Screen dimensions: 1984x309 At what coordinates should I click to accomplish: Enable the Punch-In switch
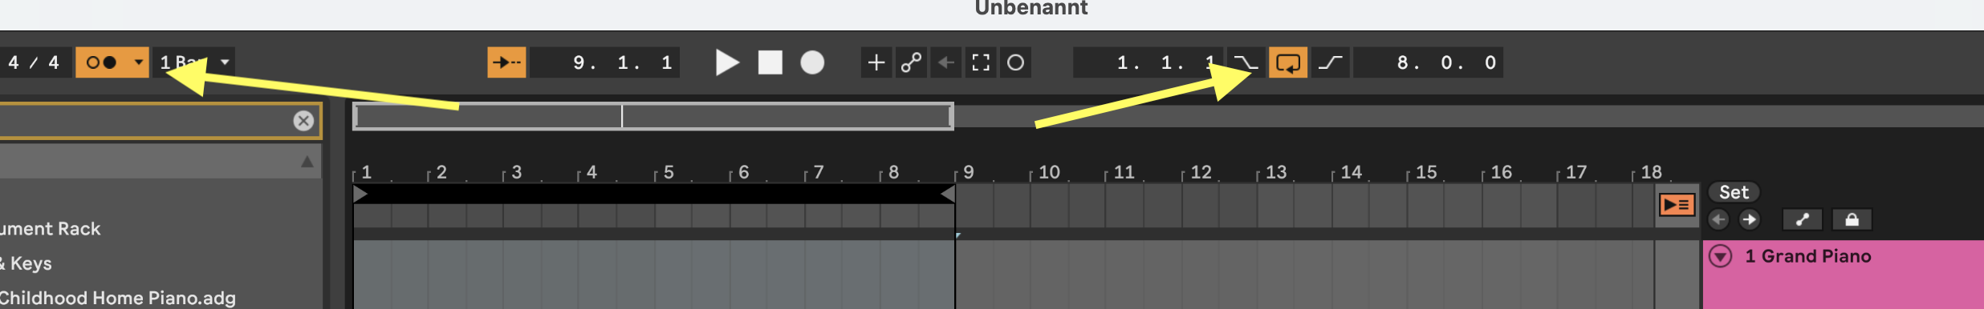[x=1246, y=62]
